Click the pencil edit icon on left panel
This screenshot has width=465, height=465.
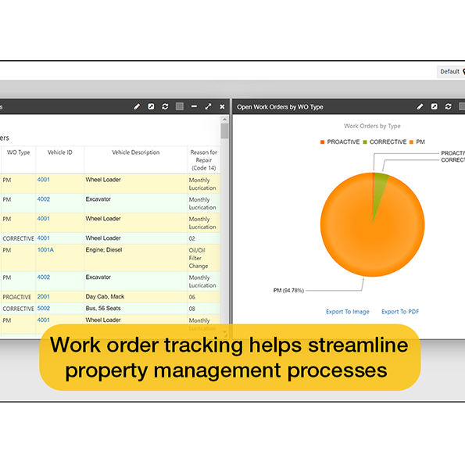137,107
